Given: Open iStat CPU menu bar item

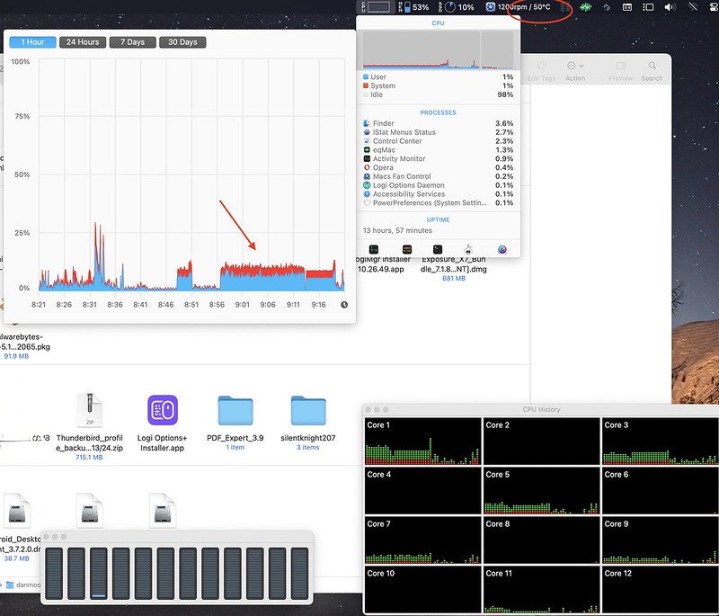Looking at the screenshot, I should pos(376,7).
